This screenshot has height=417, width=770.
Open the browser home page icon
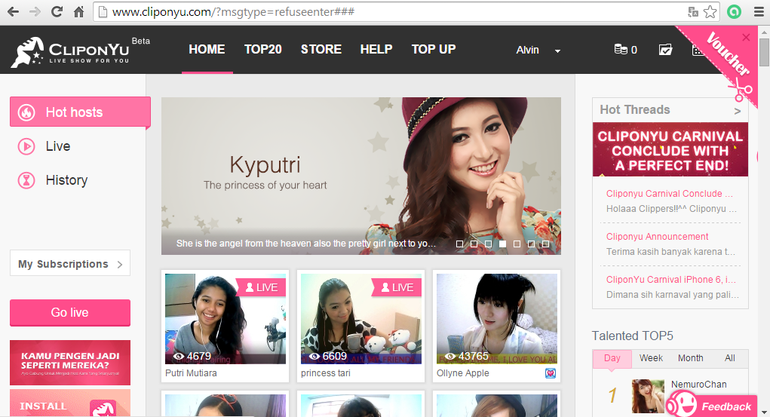(x=78, y=12)
